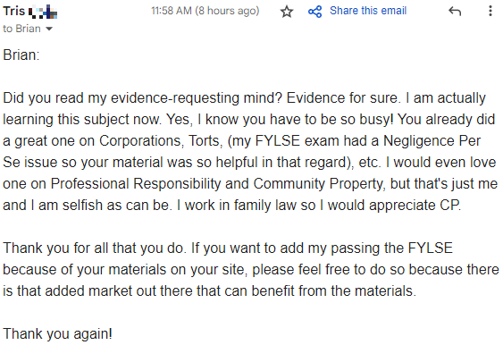503x345 pixels.
Task: Click the 'Brian:' greeting line
Action: pos(21,55)
